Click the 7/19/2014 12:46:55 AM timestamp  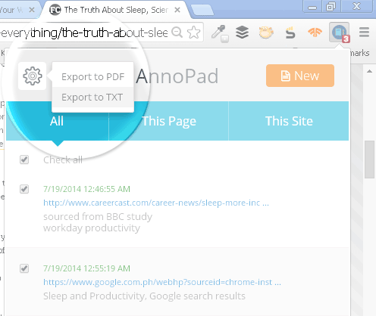[x=86, y=189]
